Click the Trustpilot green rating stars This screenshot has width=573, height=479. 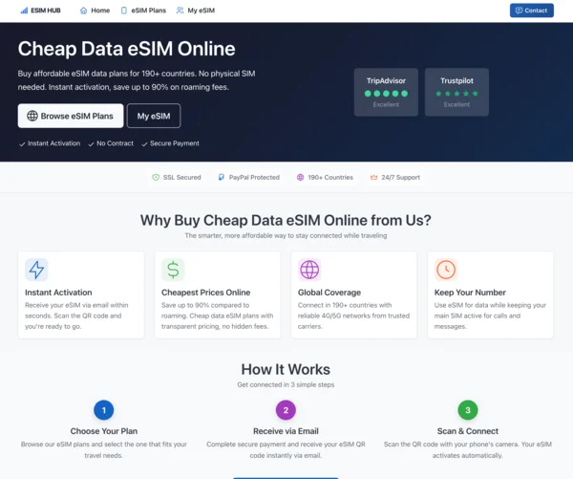point(456,94)
